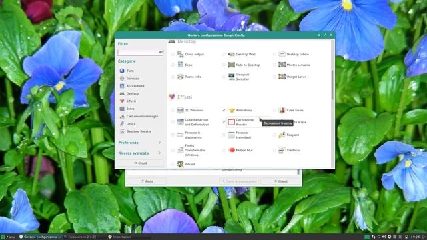Open the Motion blur plugin icon
The image size is (427, 240).
[232, 150]
